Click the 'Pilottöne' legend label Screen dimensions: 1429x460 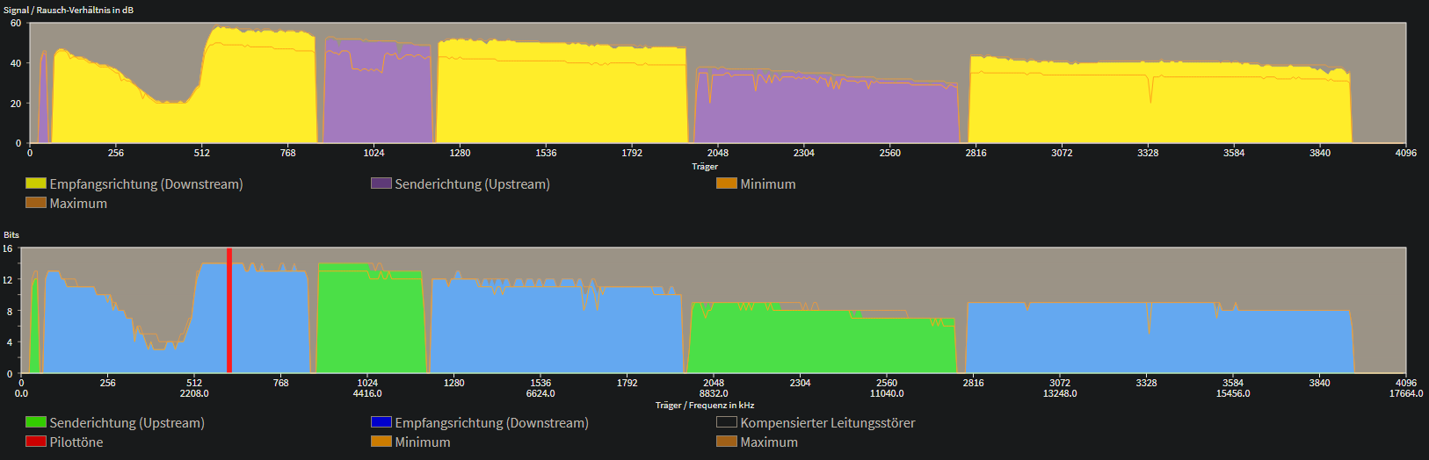(x=76, y=442)
